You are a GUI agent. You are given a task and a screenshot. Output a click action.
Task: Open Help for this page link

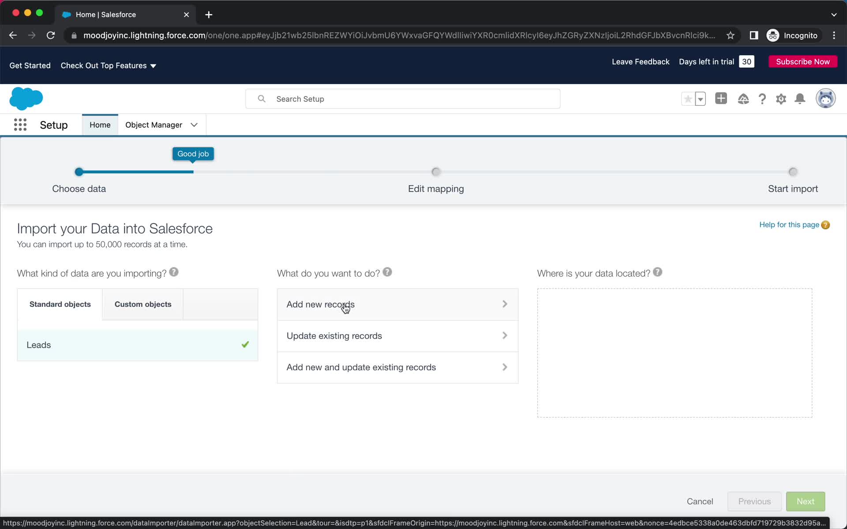click(x=789, y=225)
